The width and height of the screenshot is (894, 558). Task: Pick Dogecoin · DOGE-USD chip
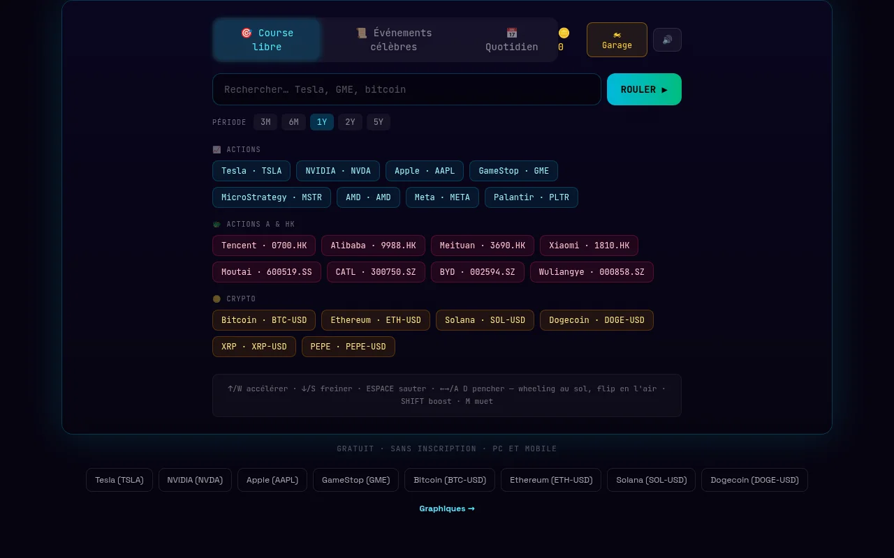coord(596,320)
